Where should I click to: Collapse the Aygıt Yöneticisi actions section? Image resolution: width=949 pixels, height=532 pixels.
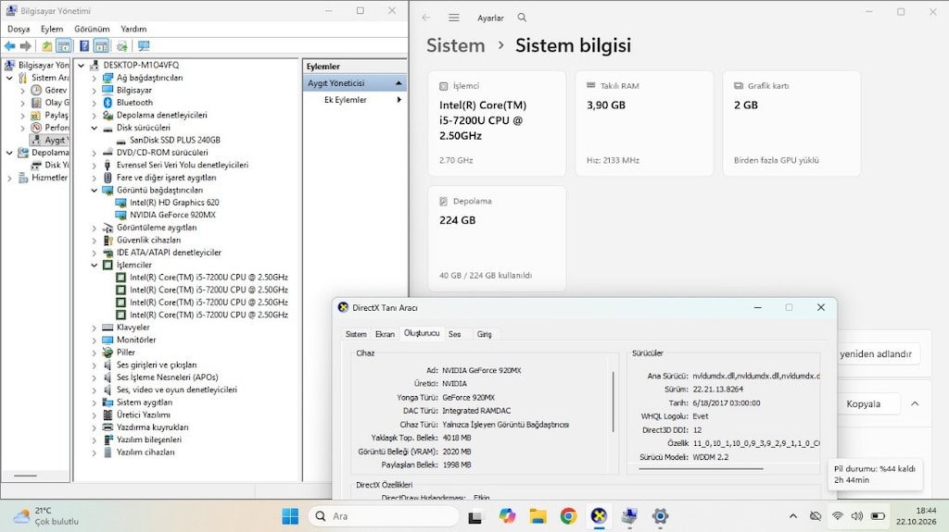(x=399, y=83)
